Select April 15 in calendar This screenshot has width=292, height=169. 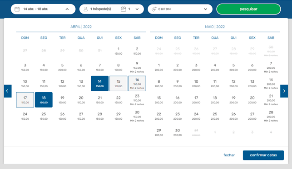coord(118,84)
